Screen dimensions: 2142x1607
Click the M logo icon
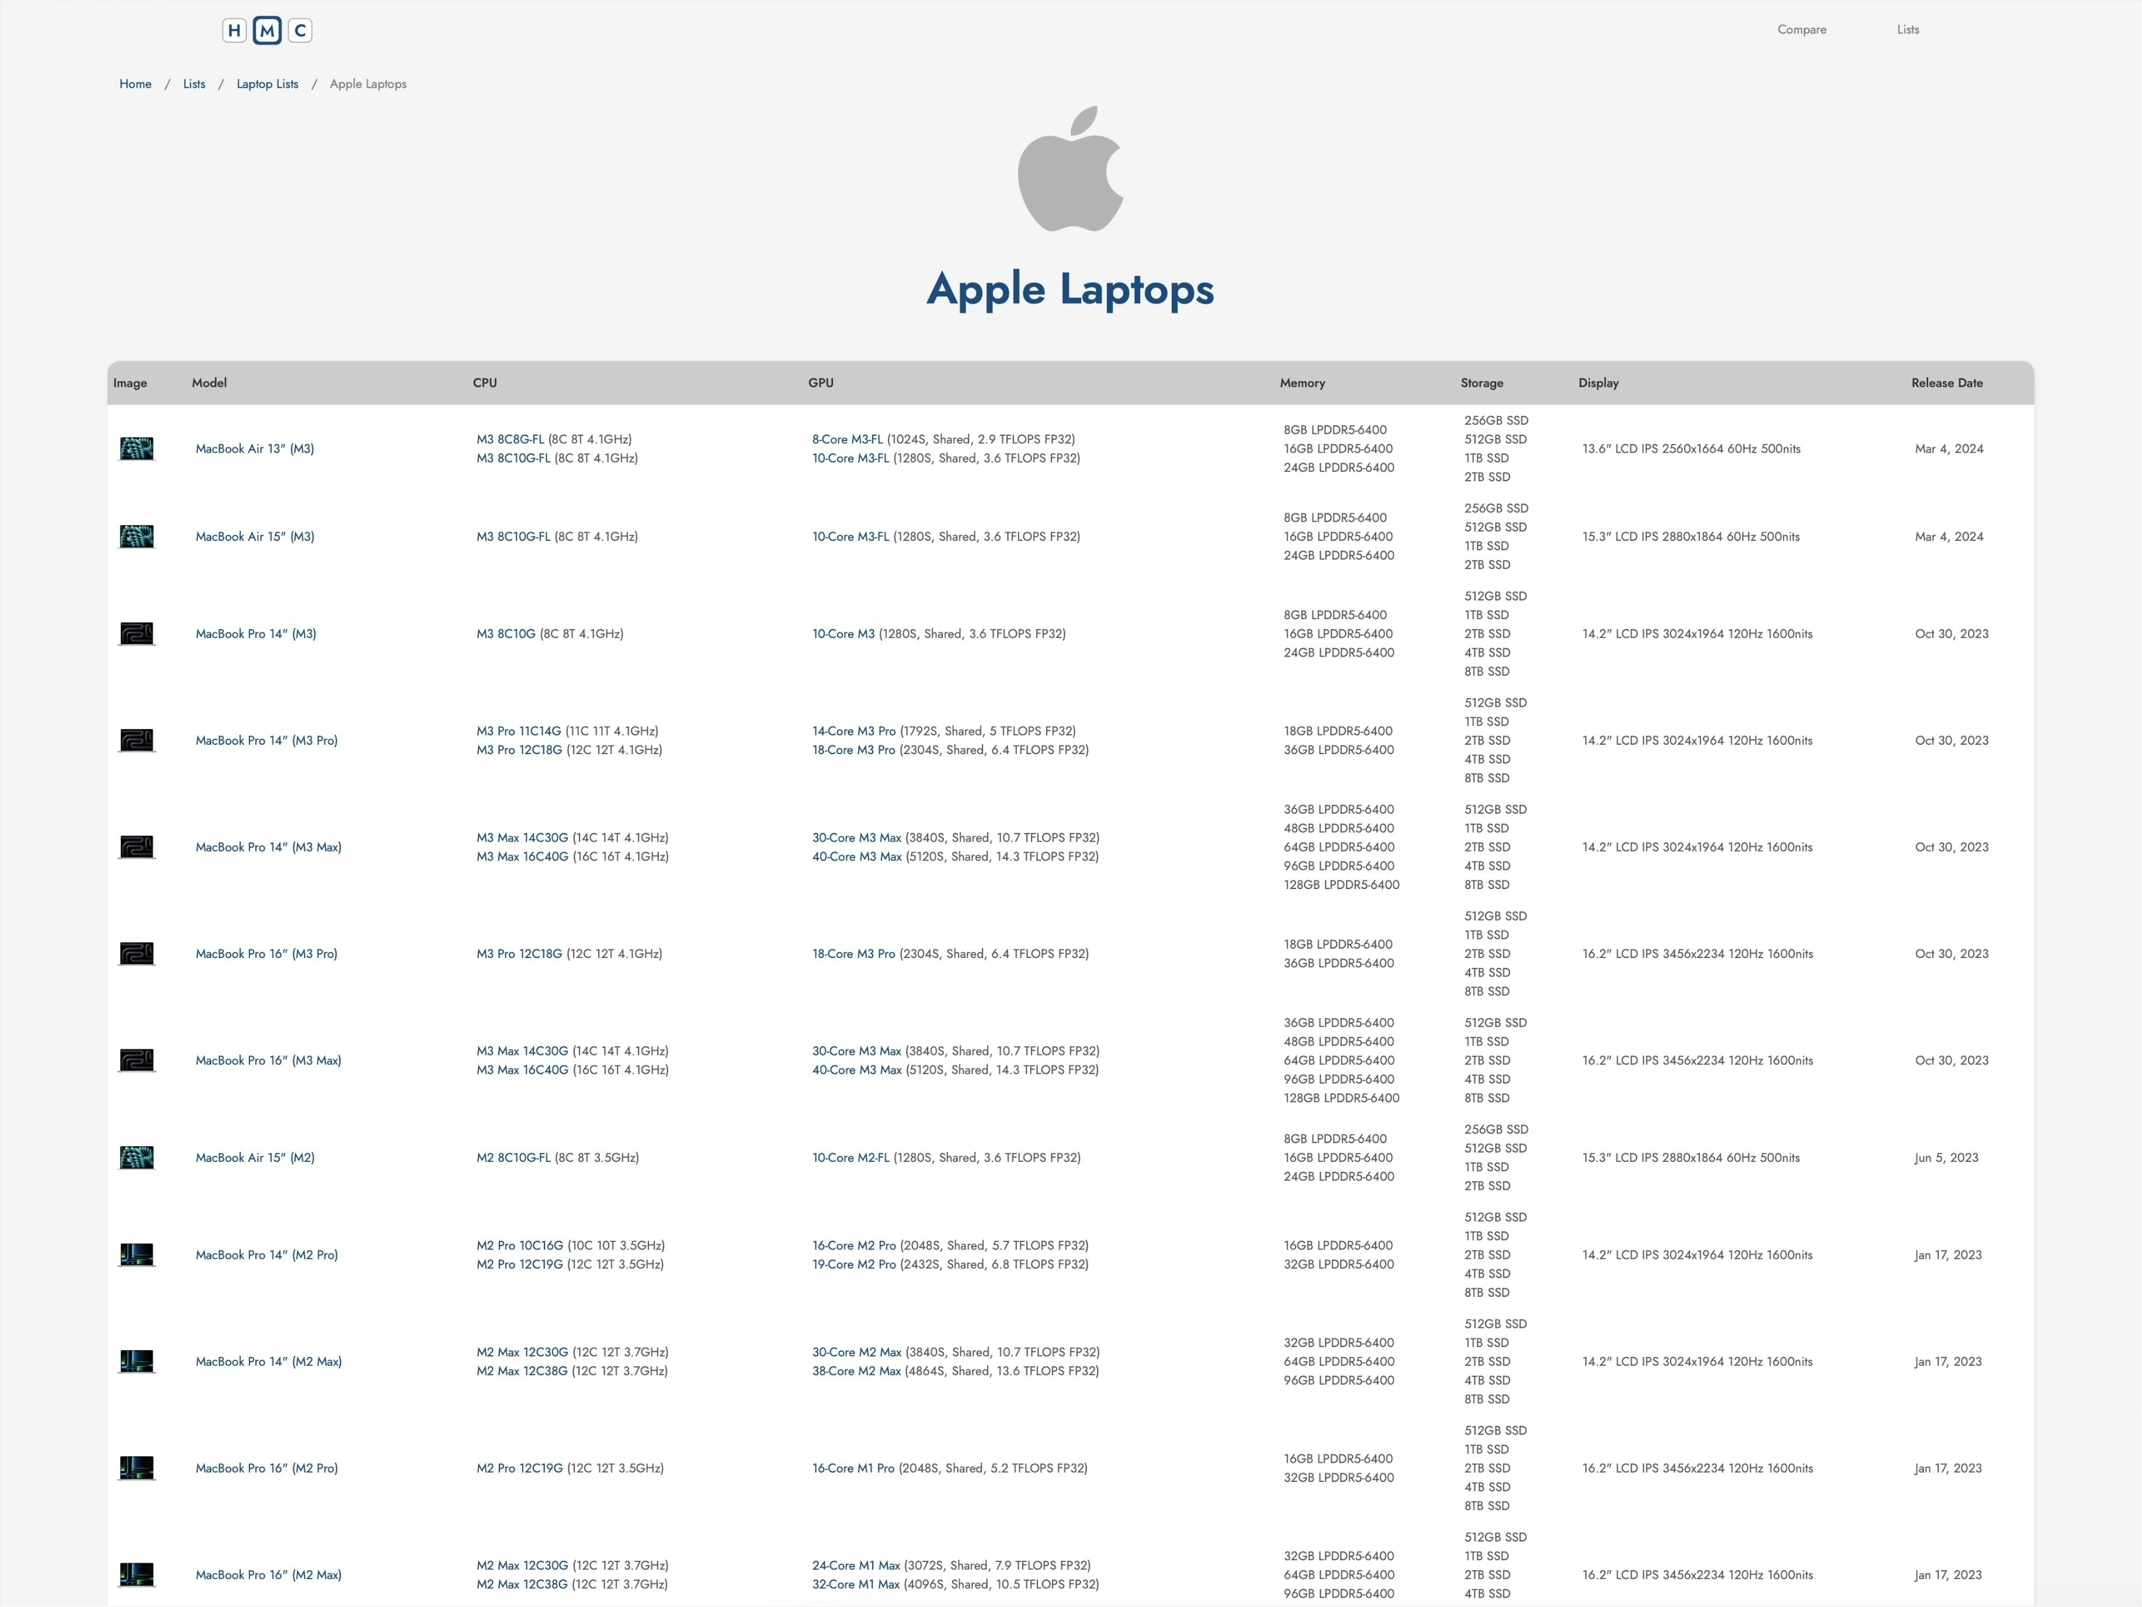coord(268,31)
